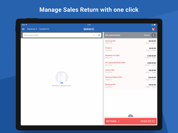Select the iPhone X item row
178x133 pixels.
pyautogui.click(x=130, y=49)
